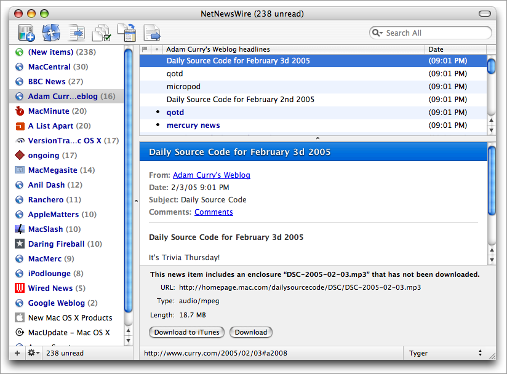Click the VersionTracker feed icon

(x=20, y=141)
